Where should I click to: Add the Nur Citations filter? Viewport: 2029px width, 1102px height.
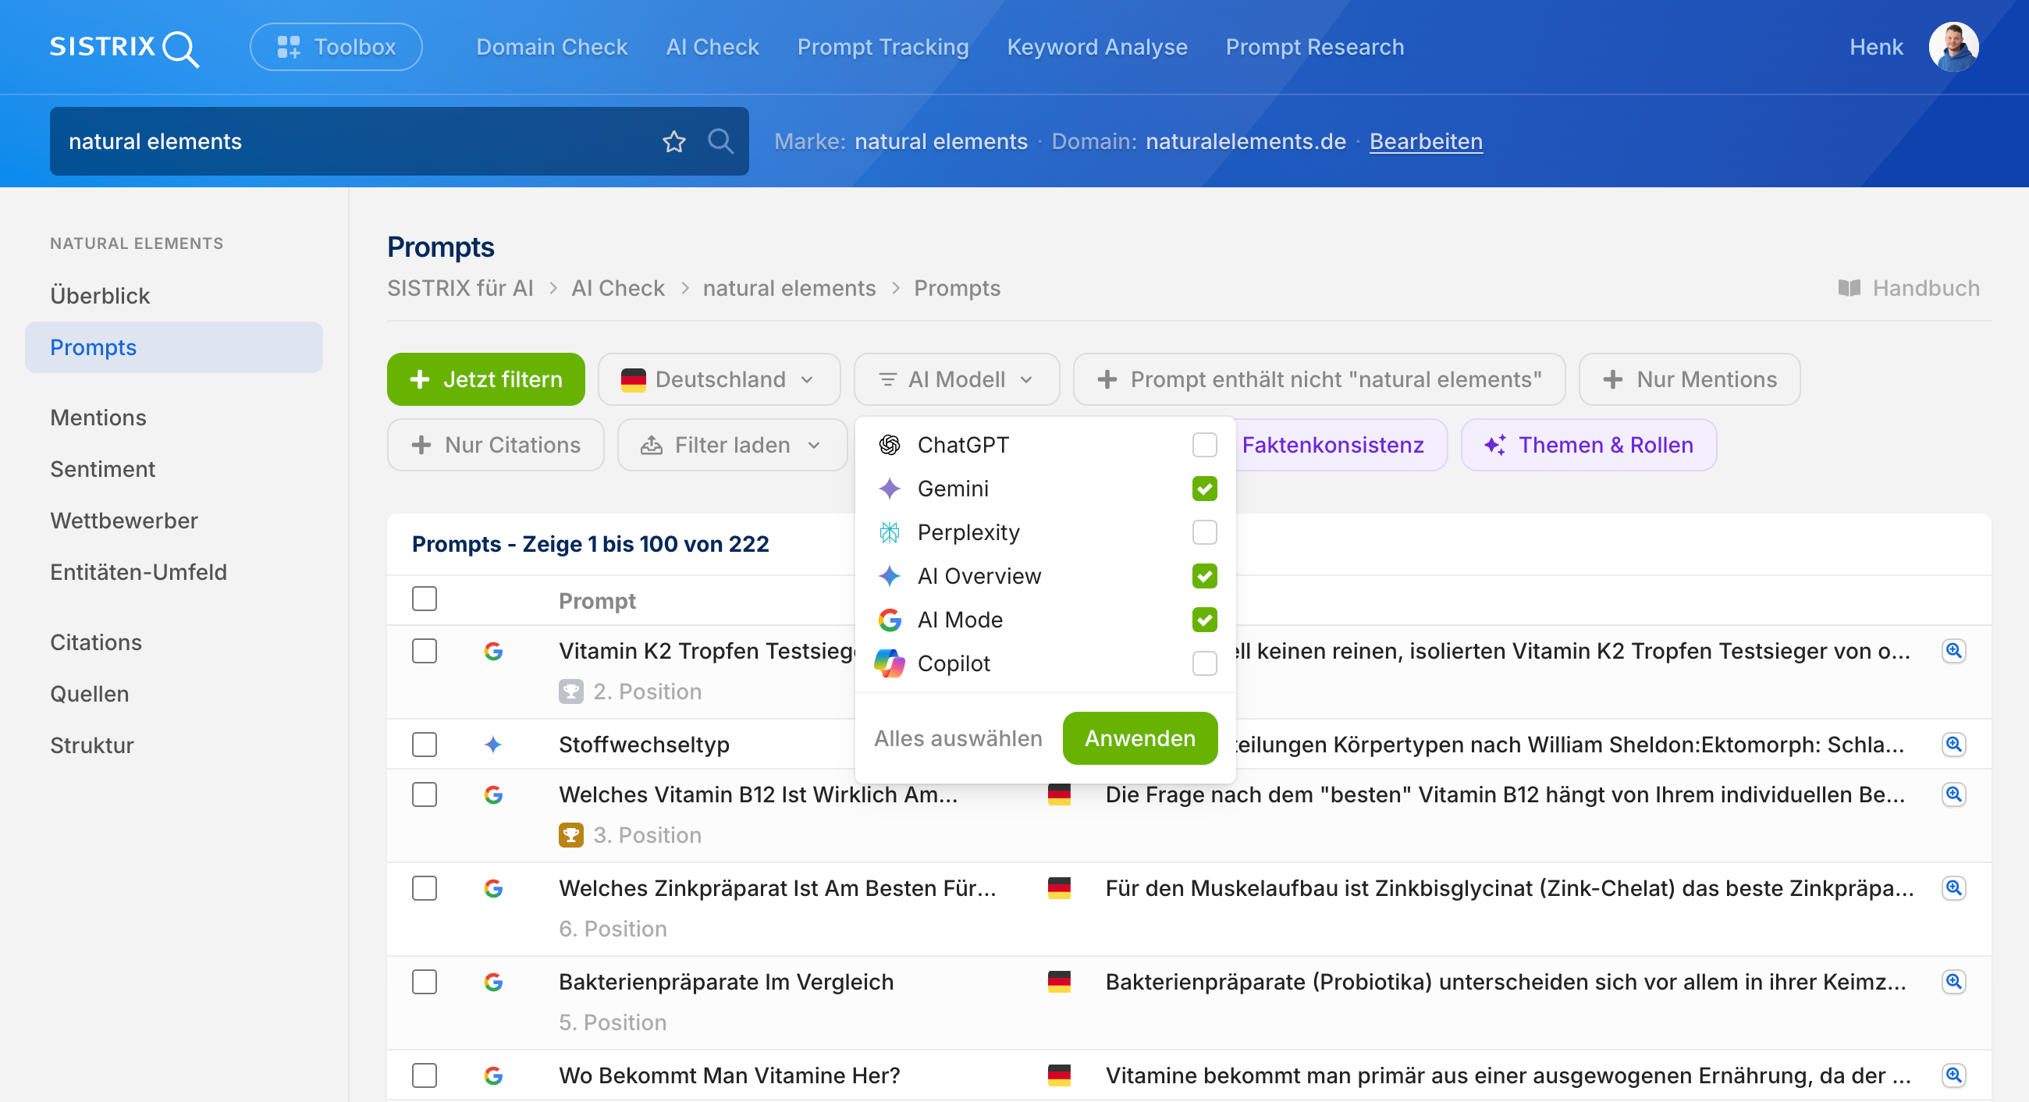pos(496,445)
